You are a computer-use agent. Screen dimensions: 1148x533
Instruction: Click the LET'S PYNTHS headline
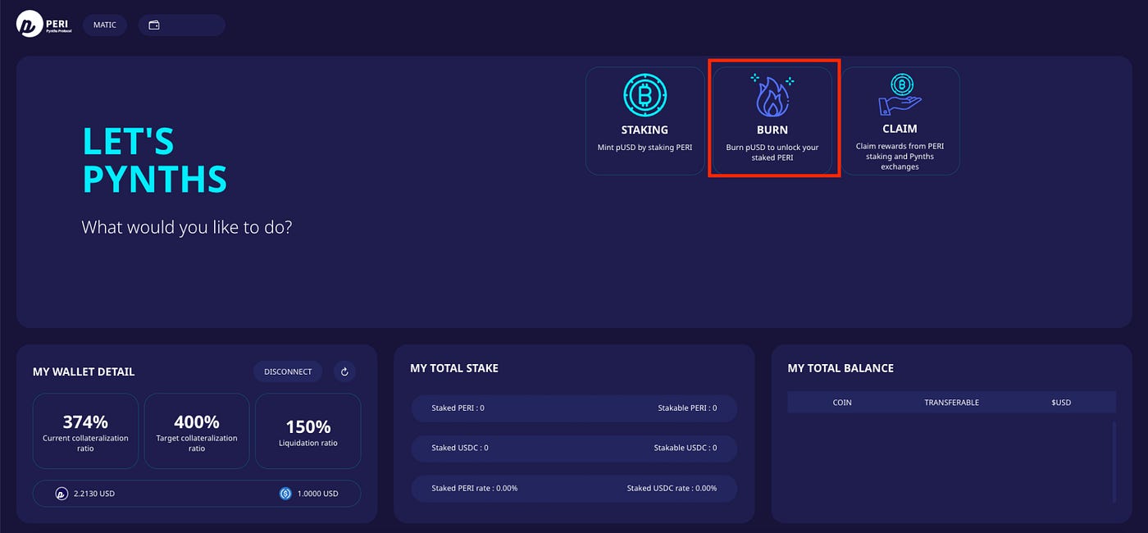pos(154,160)
